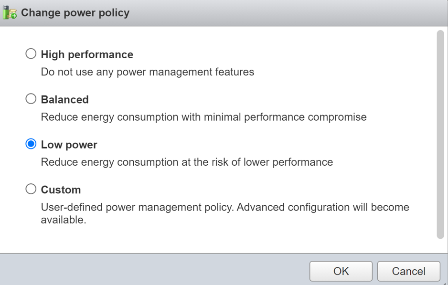Viewport: 448px width, 285px height.
Task: Click "Do not use any power management features" description
Action: coord(148,72)
